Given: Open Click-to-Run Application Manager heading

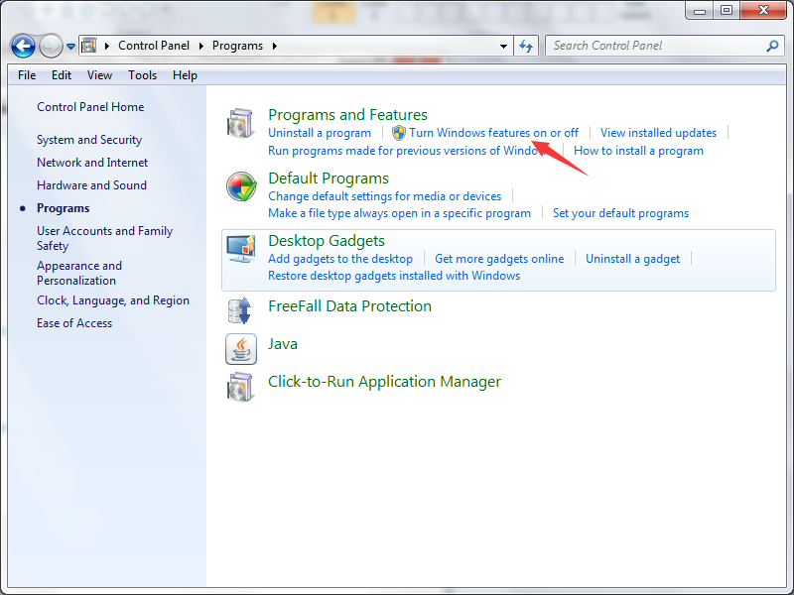Looking at the screenshot, I should pyautogui.click(x=384, y=382).
